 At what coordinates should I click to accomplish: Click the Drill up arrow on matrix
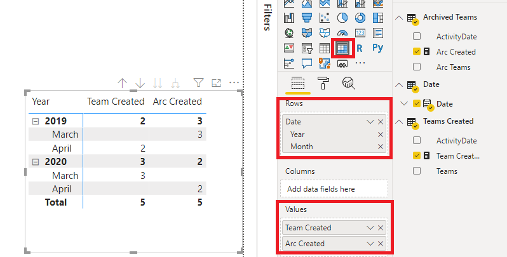point(122,83)
